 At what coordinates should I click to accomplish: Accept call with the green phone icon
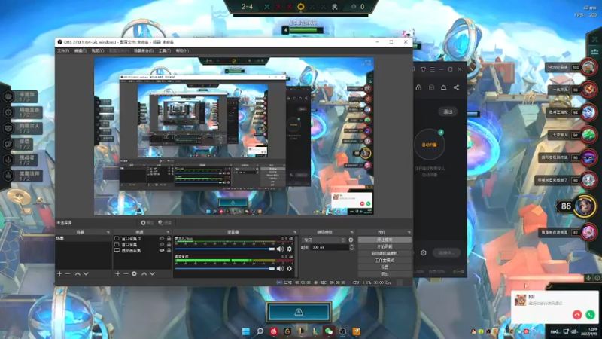(x=590, y=314)
